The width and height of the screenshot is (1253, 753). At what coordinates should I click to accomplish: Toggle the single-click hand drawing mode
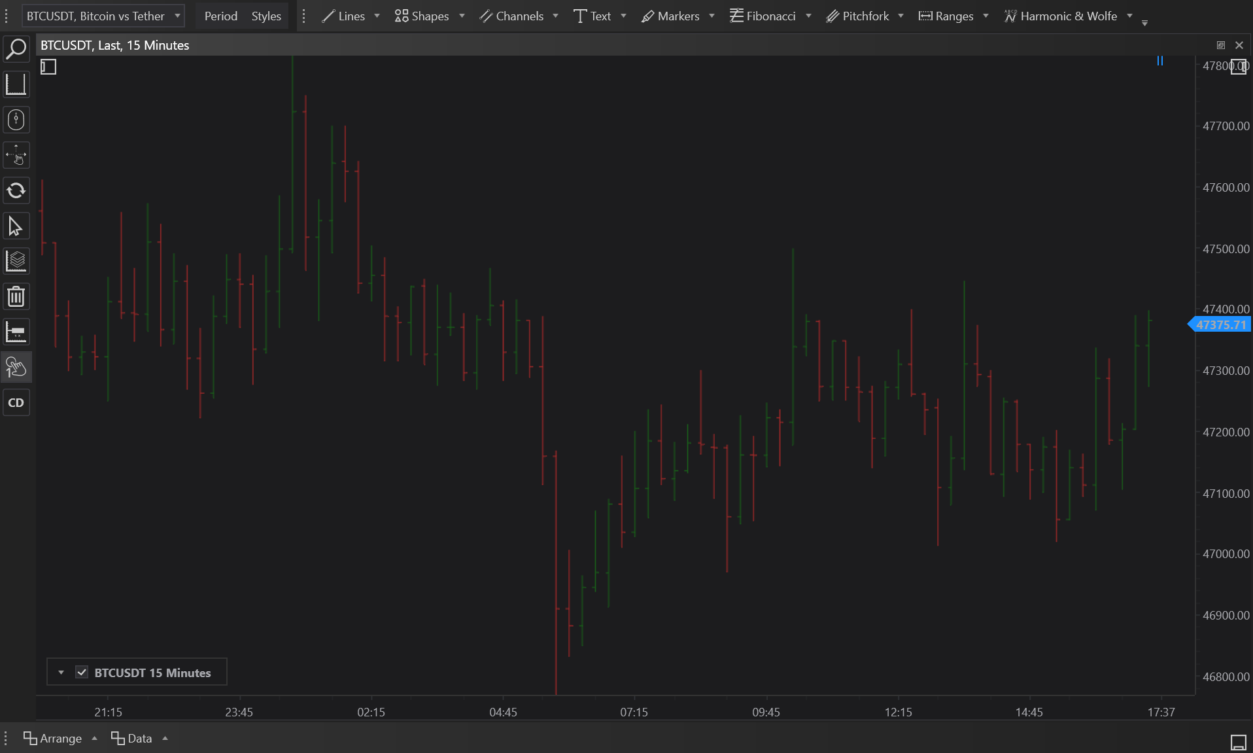pos(16,367)
